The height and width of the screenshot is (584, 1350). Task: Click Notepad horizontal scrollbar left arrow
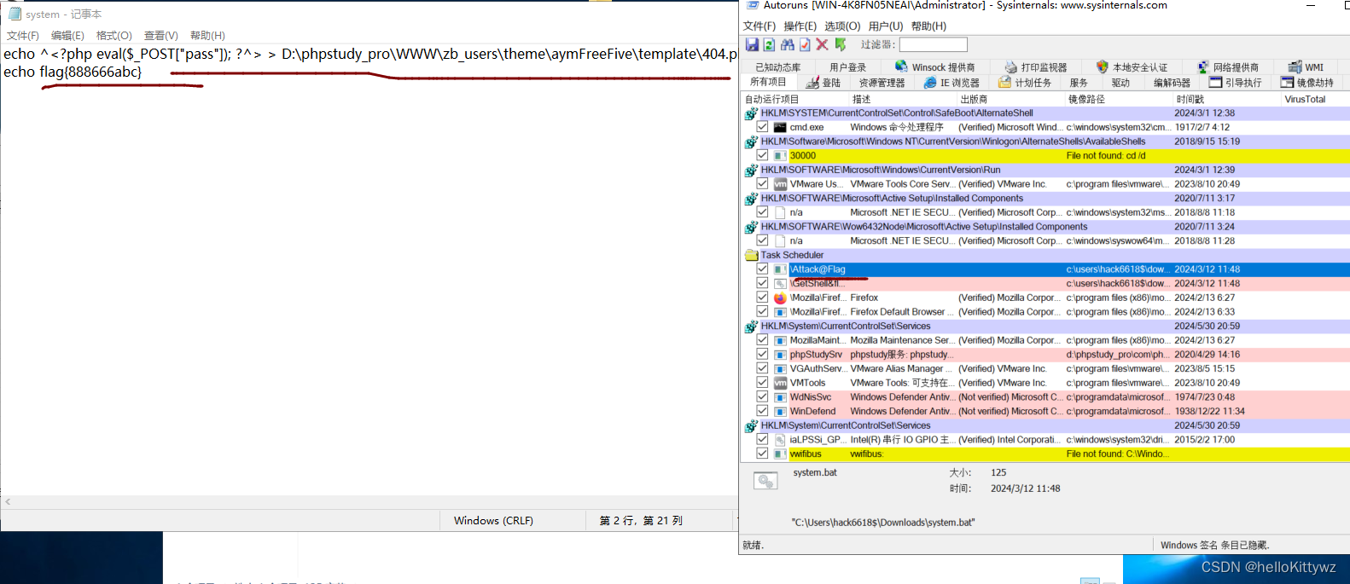[8, 502]
